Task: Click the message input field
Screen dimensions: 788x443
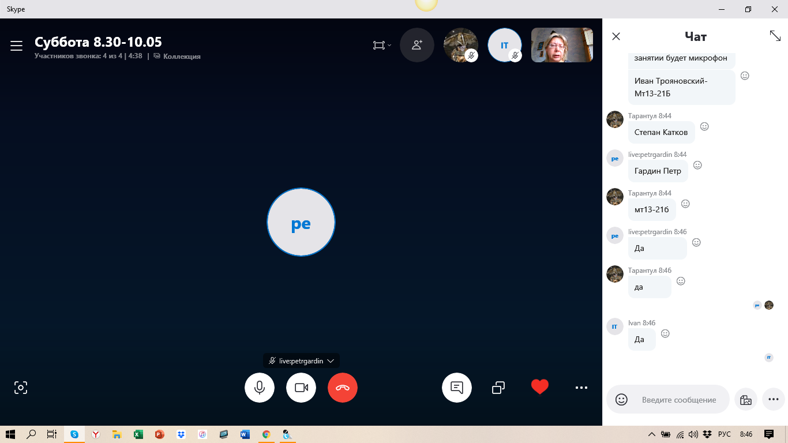Action: pos(679,400)
